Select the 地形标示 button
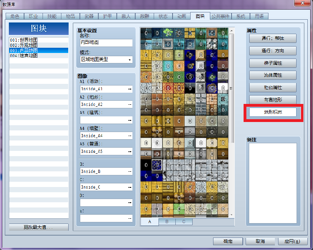The height and width of the screenshot is (250, 313). (273, 112)
